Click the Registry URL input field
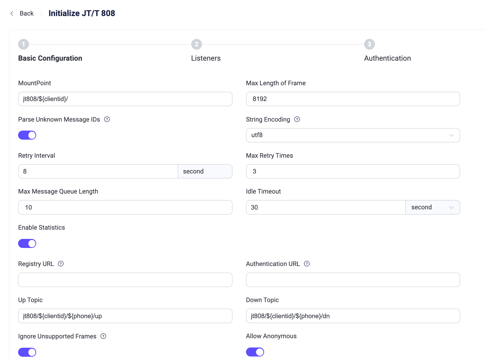This screenshot has height=359, width=484. point(125,280)
